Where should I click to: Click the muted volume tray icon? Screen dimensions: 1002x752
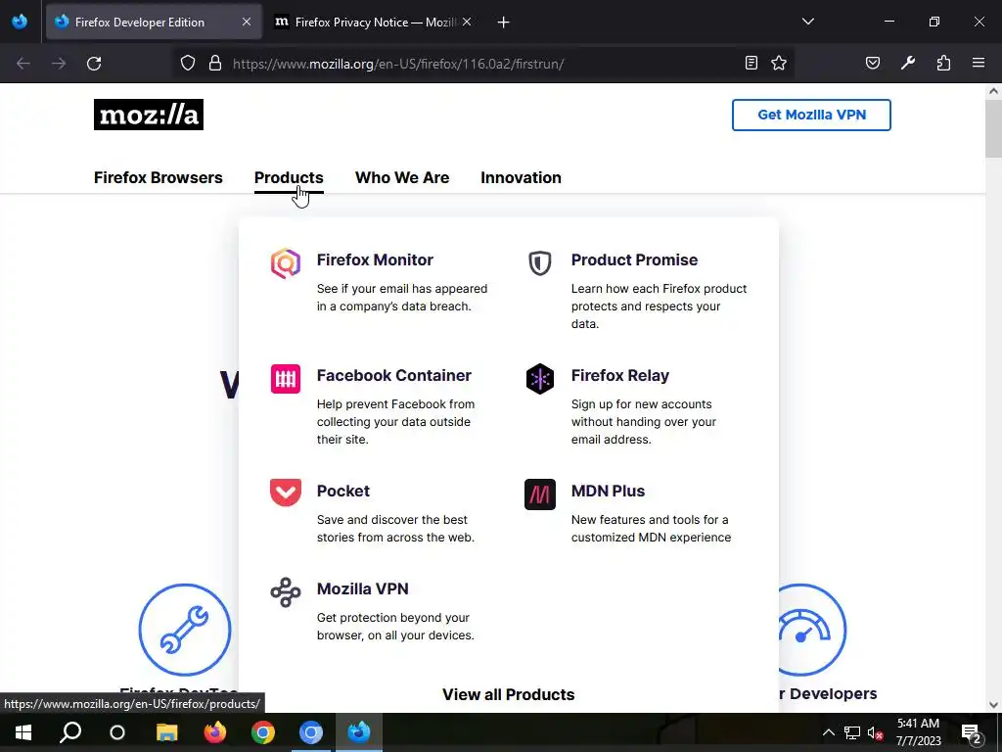(x=875, y=732)
